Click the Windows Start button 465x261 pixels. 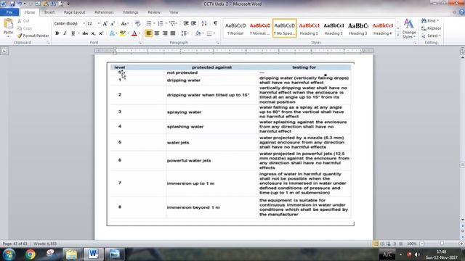9,254
